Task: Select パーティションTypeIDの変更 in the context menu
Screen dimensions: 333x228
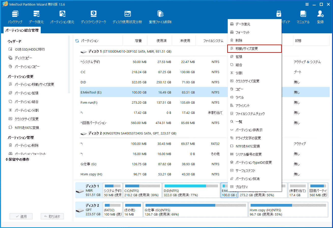Action: click(255, 162)
